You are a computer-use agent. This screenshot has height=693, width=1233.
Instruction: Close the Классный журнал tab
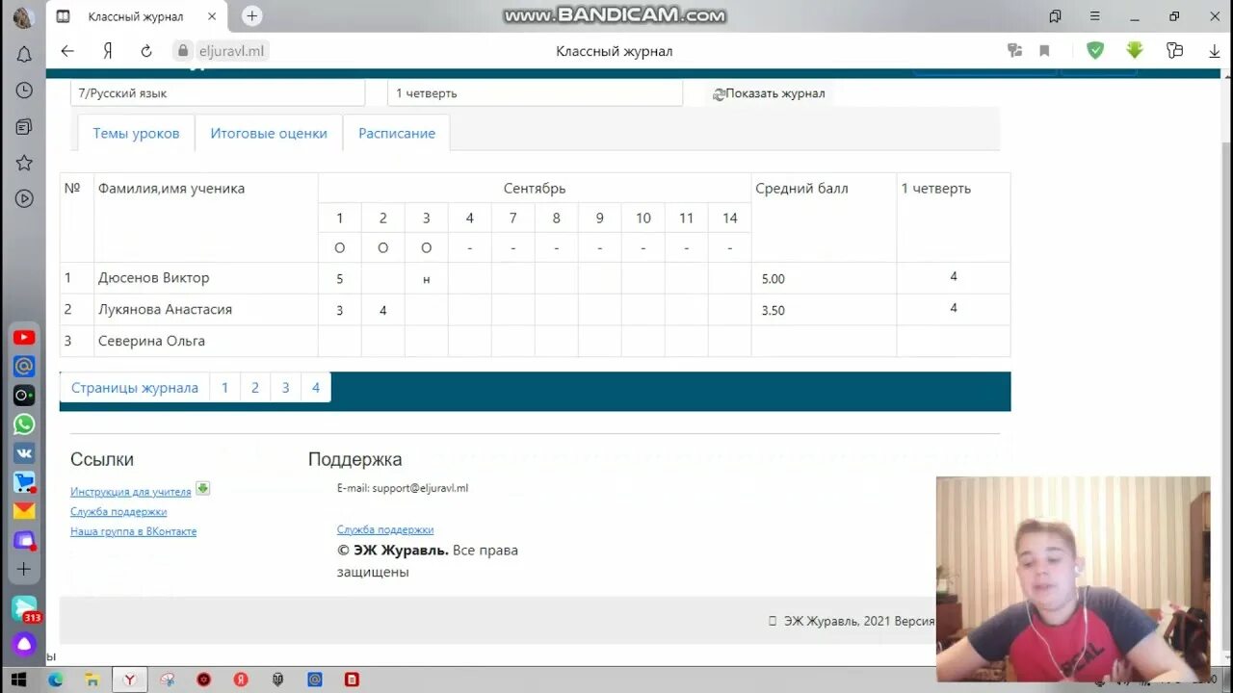tap(212, 16)
